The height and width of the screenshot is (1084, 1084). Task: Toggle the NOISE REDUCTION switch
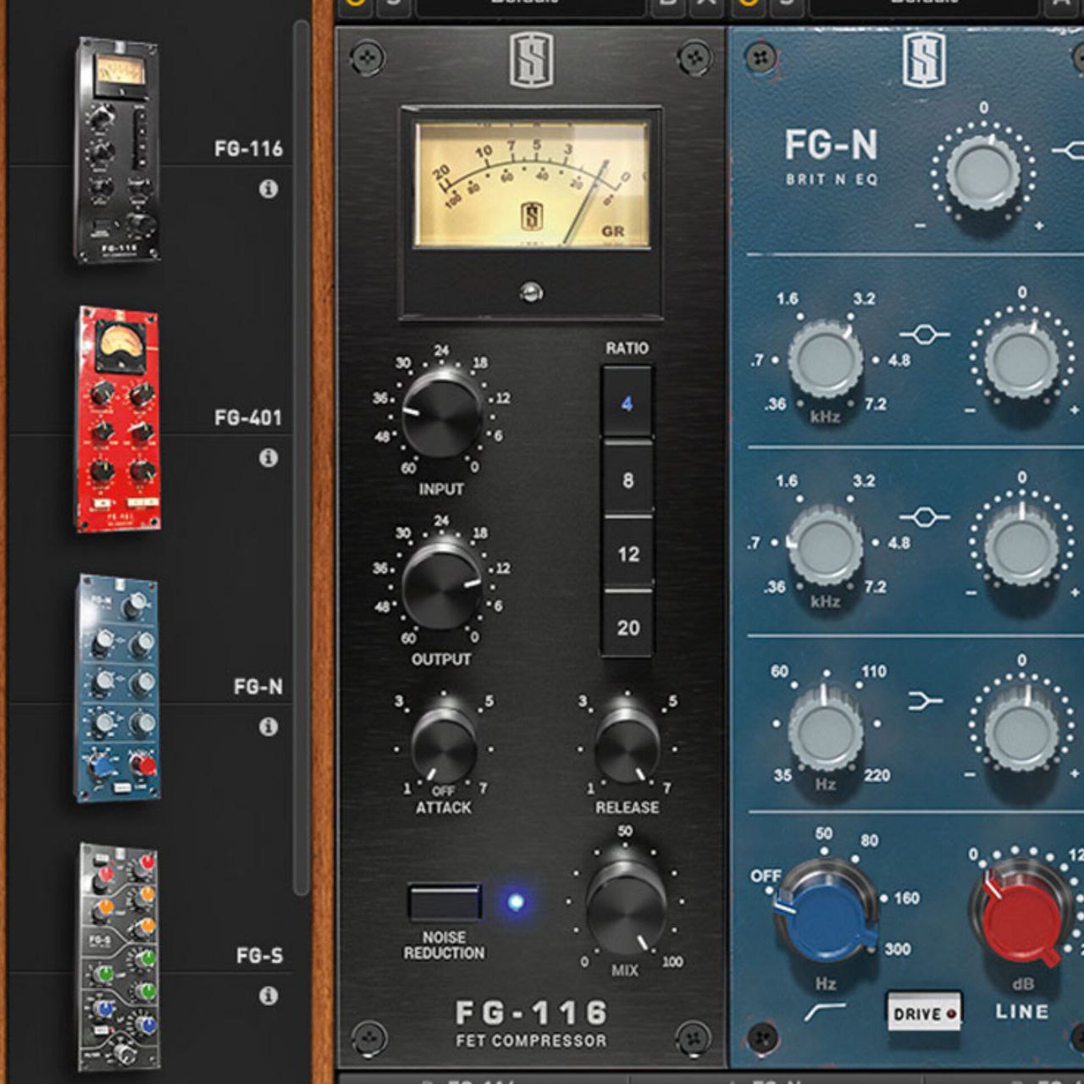pos(445,903)
